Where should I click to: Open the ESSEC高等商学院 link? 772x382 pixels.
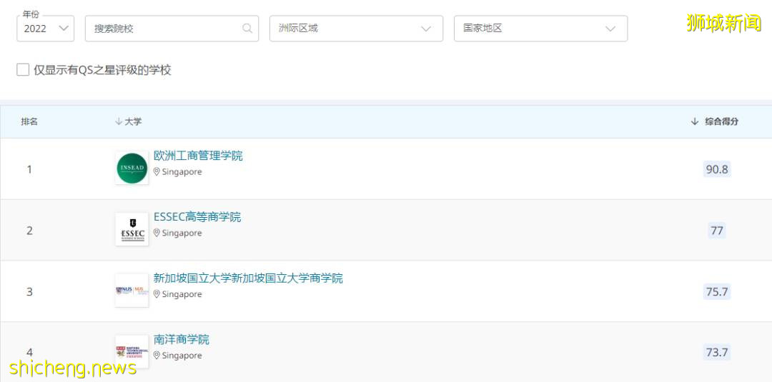(197, 217)
